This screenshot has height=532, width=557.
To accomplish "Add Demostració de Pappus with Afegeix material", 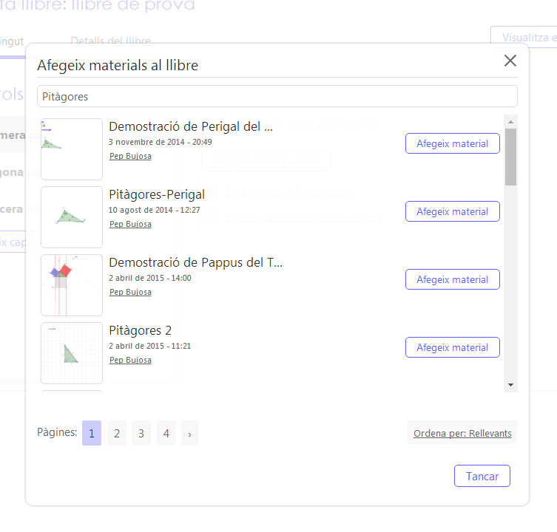I will 452,279.
